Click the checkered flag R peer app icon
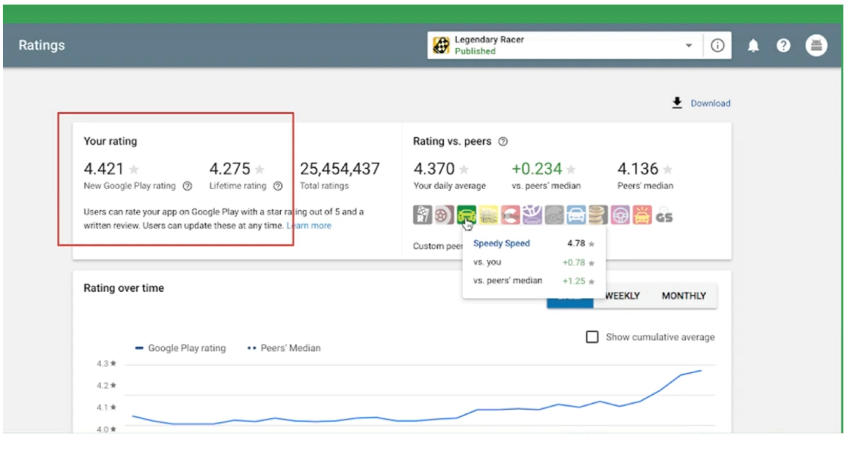846x474 pixels. (422, 215)
